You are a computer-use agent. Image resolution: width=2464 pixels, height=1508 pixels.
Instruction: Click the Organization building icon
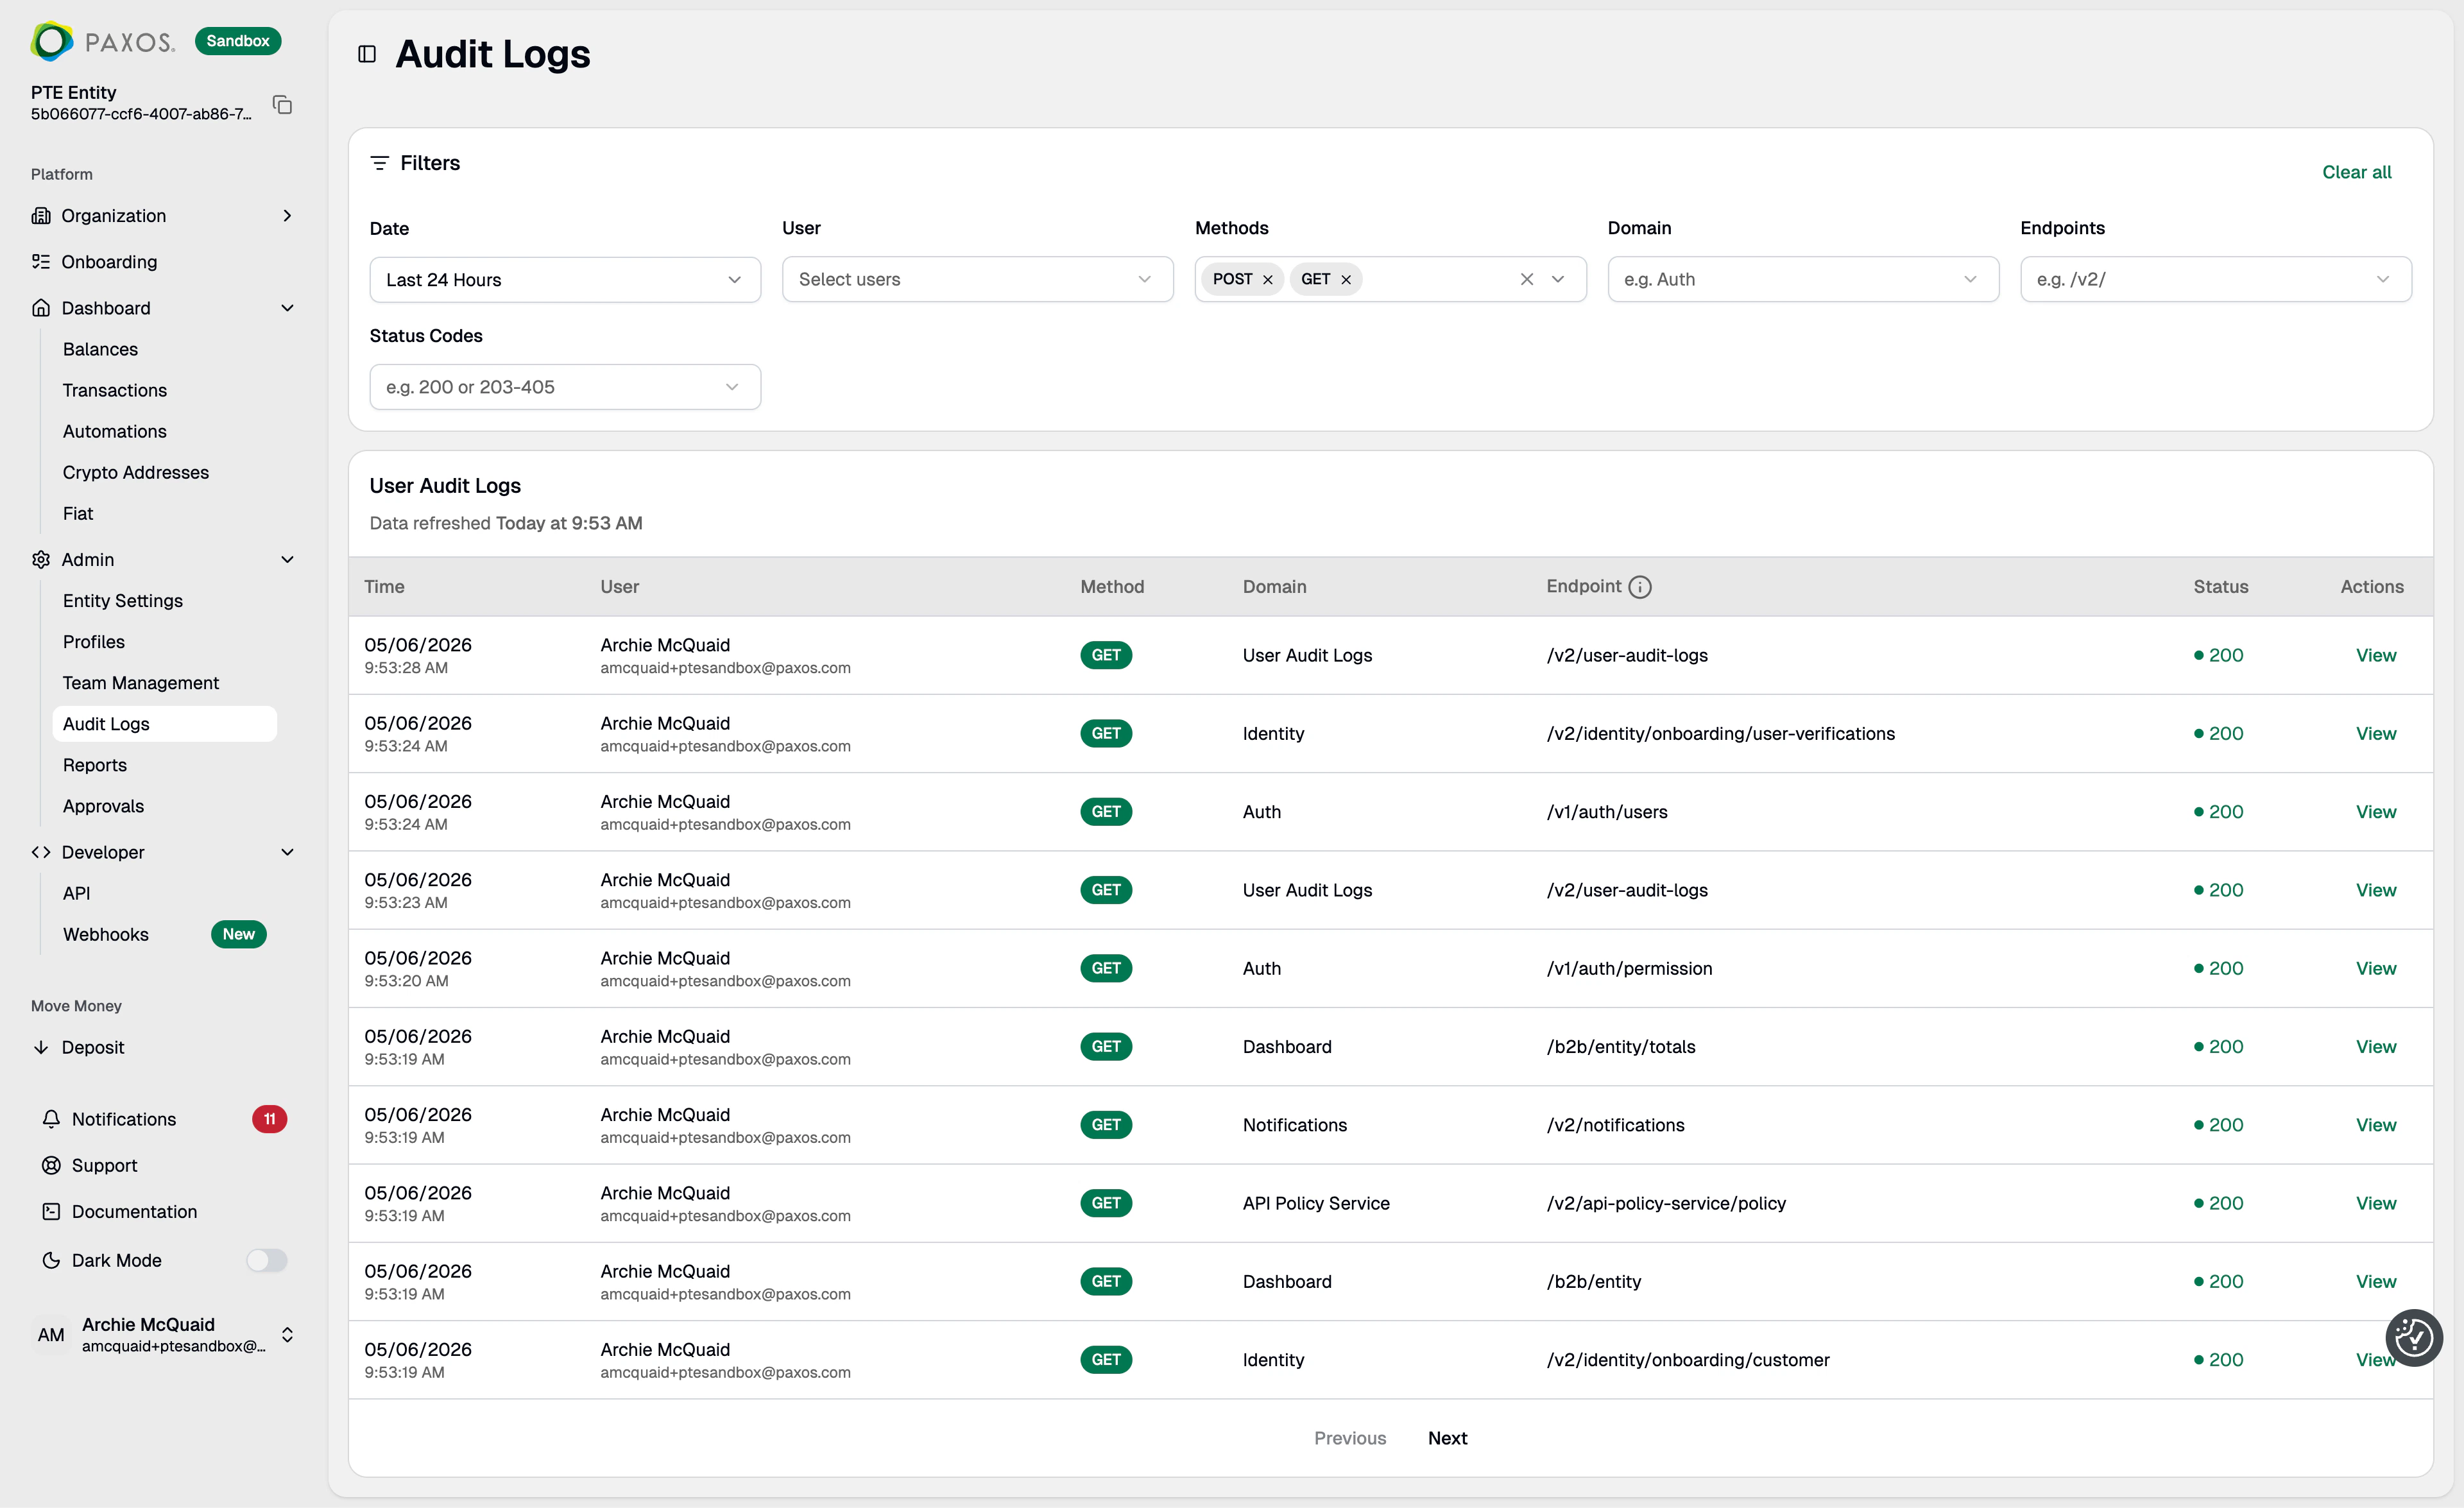coord(41,216)
